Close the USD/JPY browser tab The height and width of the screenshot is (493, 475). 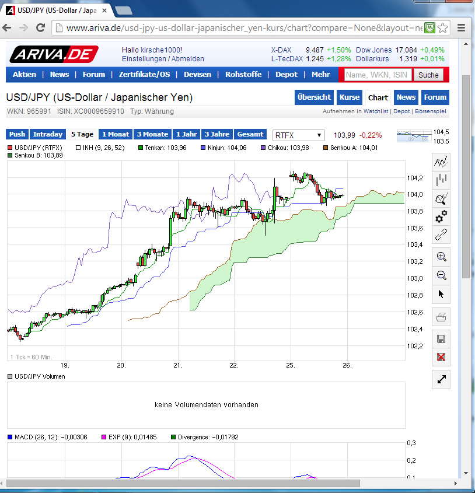(x=104, y=11)
